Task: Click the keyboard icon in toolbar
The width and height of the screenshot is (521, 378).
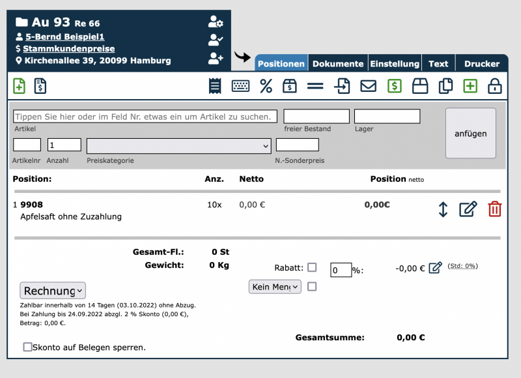Action: click(x=241, y=86)
